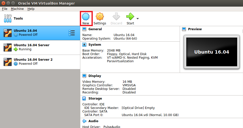The height and width of the screenshot is (128, 243).
Task: Click the Controller: SATA label
Action: tap(95, 111)
